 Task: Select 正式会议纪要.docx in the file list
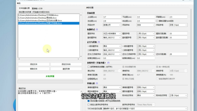[49, 20]
